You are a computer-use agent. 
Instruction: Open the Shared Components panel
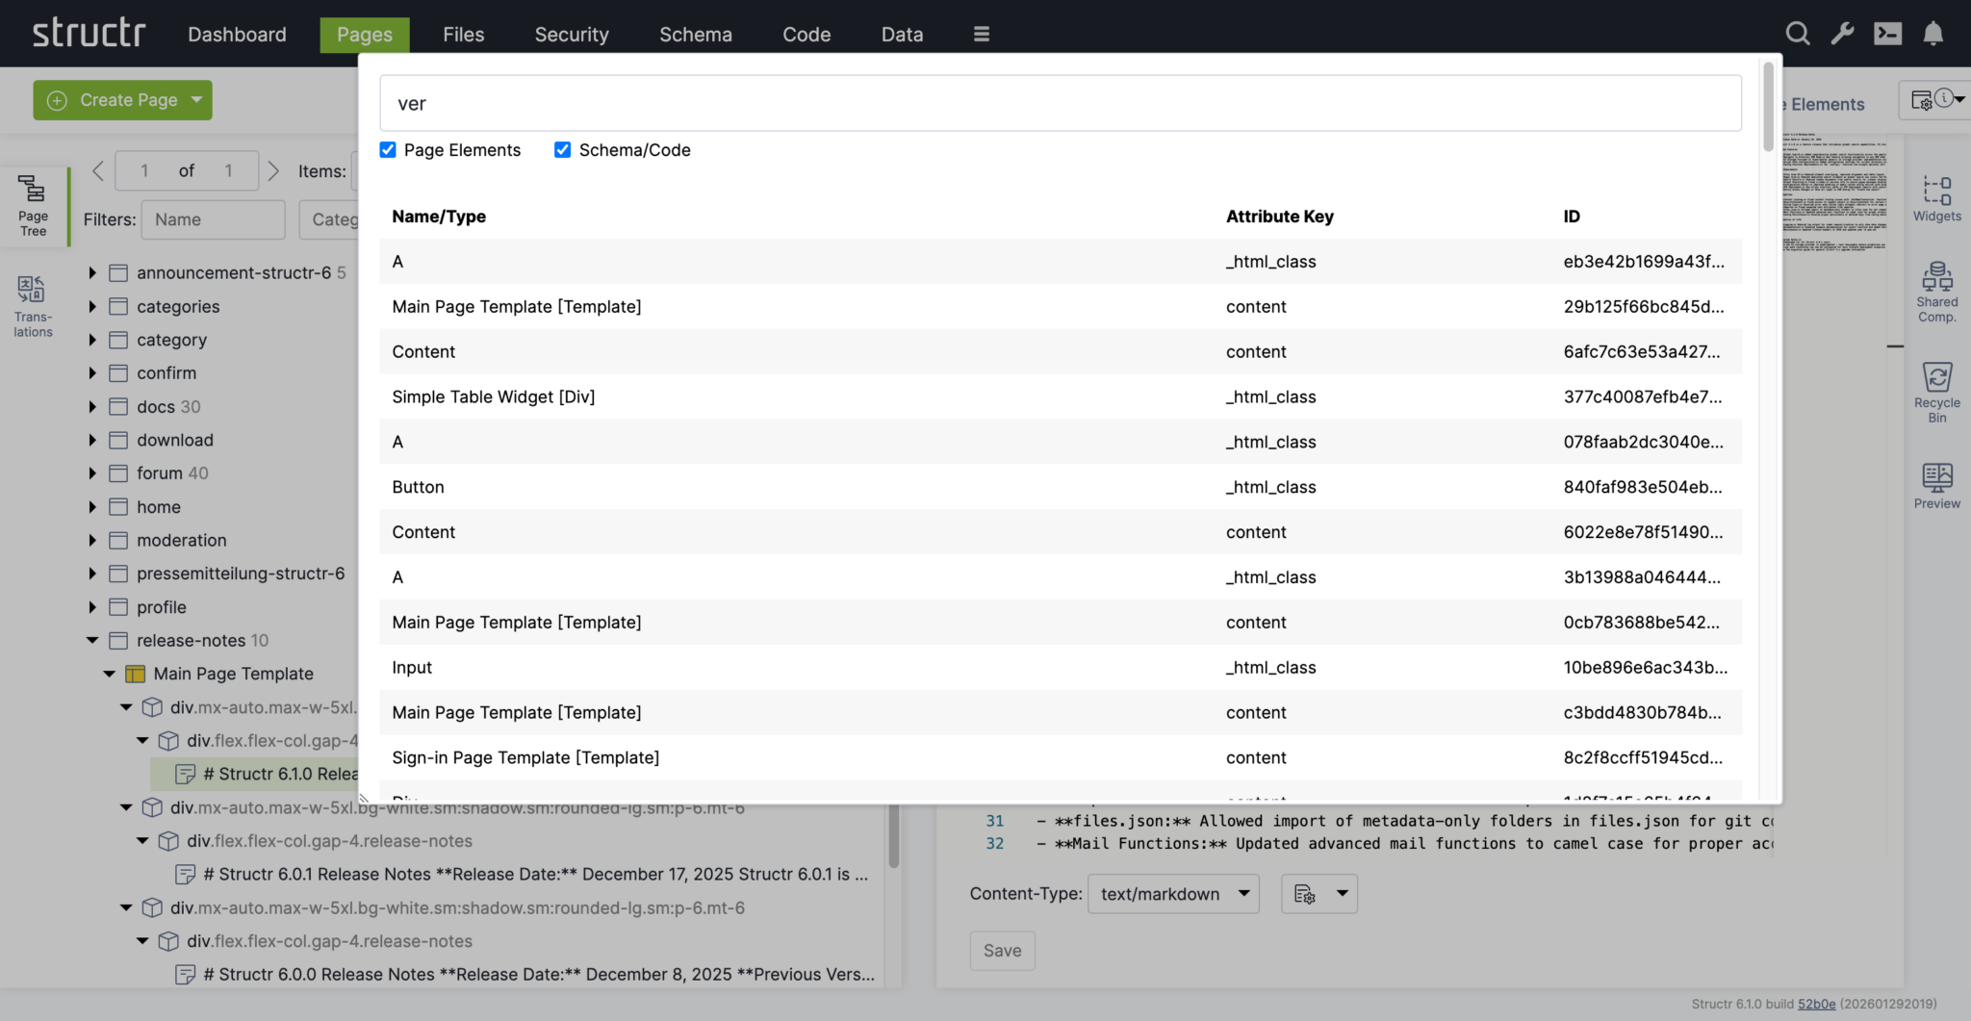coord(1936,292)
